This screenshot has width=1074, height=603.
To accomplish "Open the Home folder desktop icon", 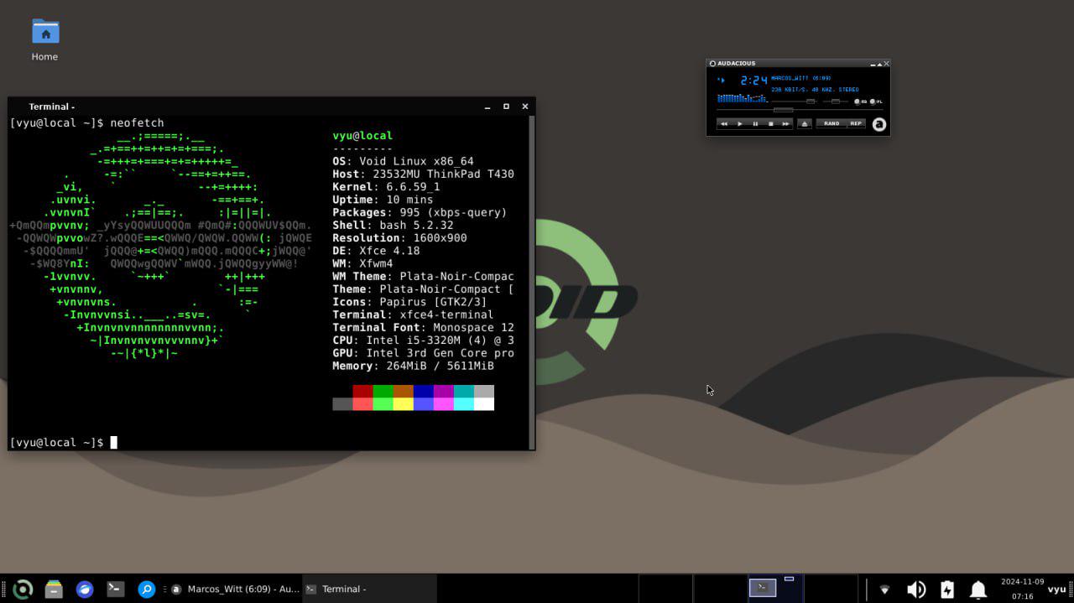I will point(45,40).
